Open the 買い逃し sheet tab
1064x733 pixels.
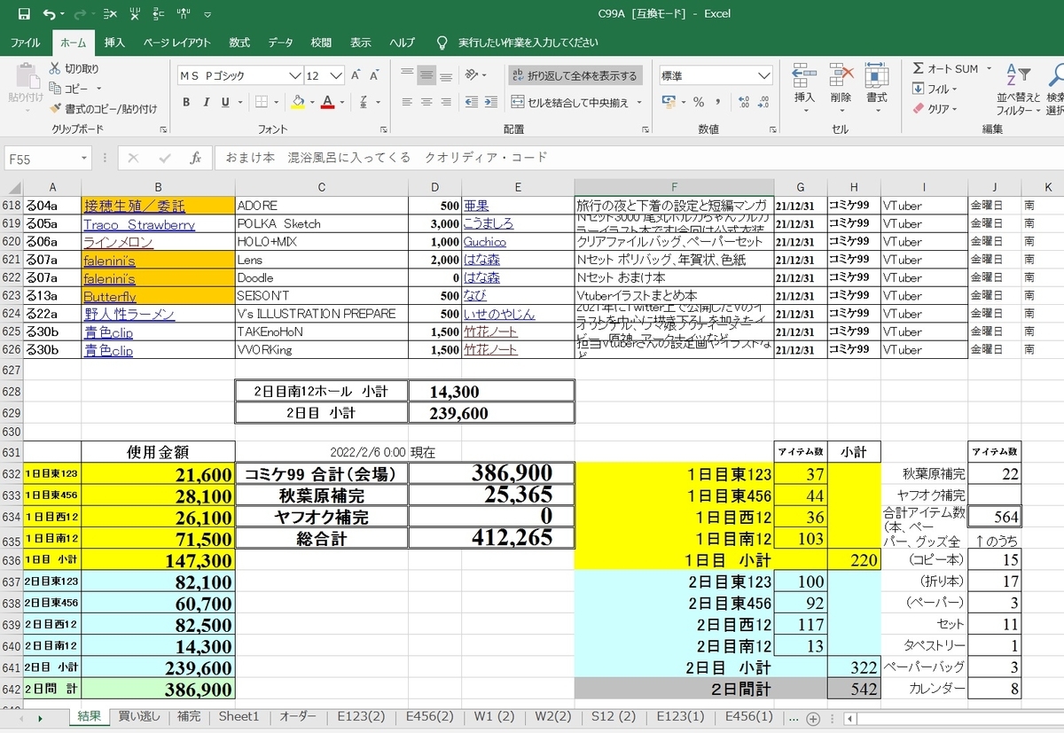click(139, 716)
